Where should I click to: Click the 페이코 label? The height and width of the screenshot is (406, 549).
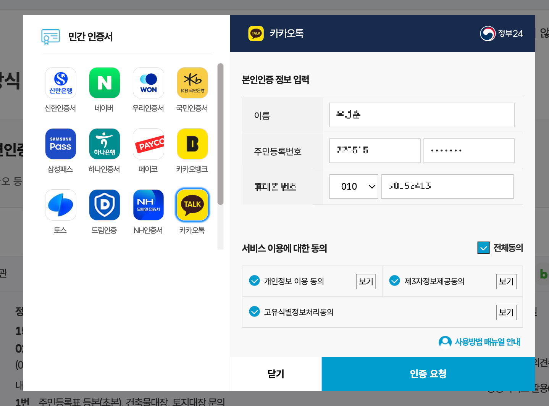(x=148, y=169)
